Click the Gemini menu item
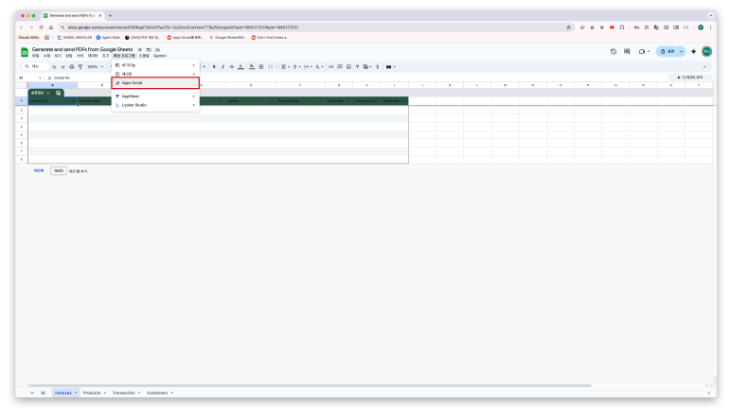732x418 pixels. coord(159,56)
